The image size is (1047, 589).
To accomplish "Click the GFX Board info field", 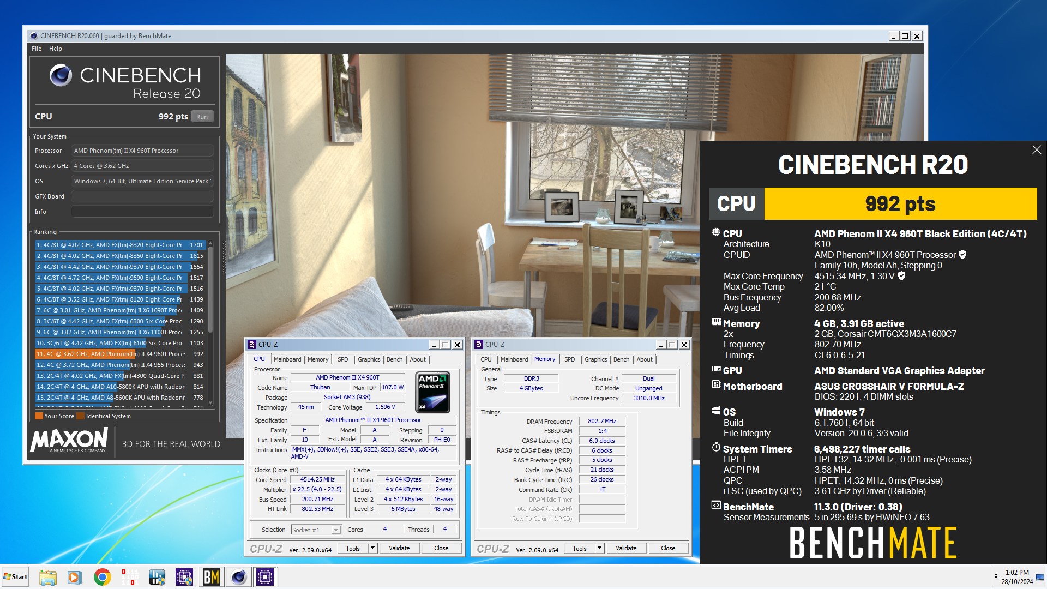I will [142, 196].
